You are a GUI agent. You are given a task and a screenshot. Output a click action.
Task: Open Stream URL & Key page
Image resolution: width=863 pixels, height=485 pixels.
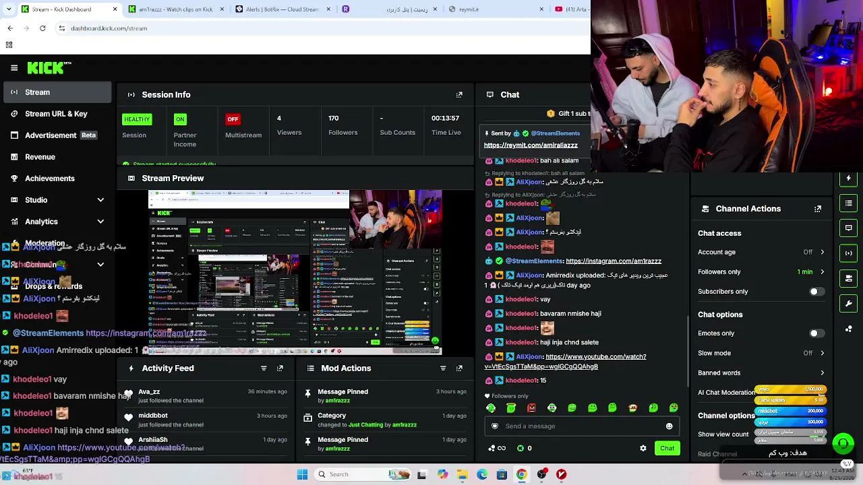click(x=57, y=114)
